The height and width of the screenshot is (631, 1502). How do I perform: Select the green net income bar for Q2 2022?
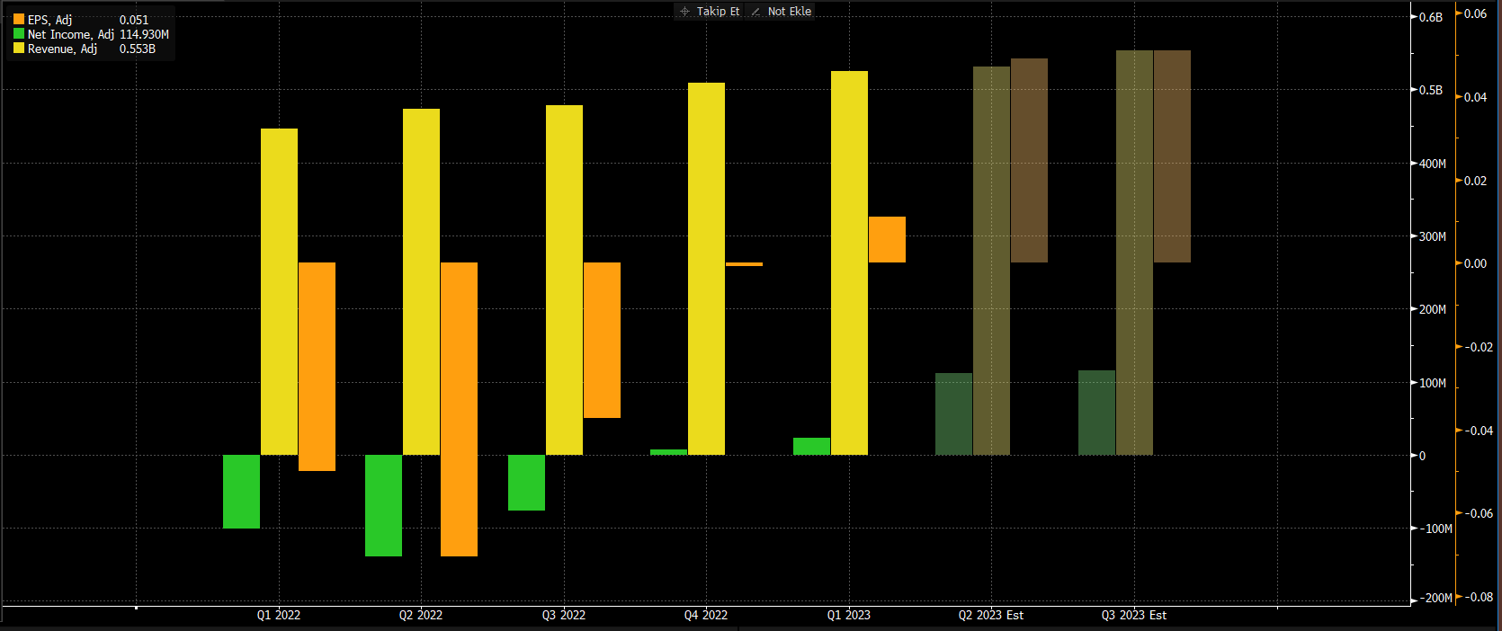(x=383, y=505)
